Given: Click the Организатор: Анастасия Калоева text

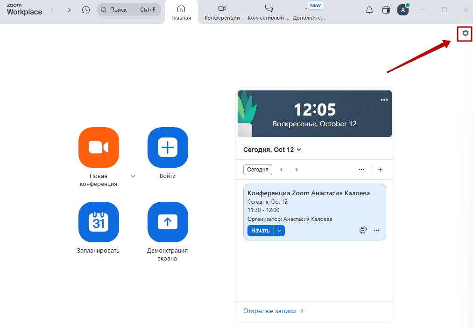Looking at the screenshot, I should pos(289,219).
